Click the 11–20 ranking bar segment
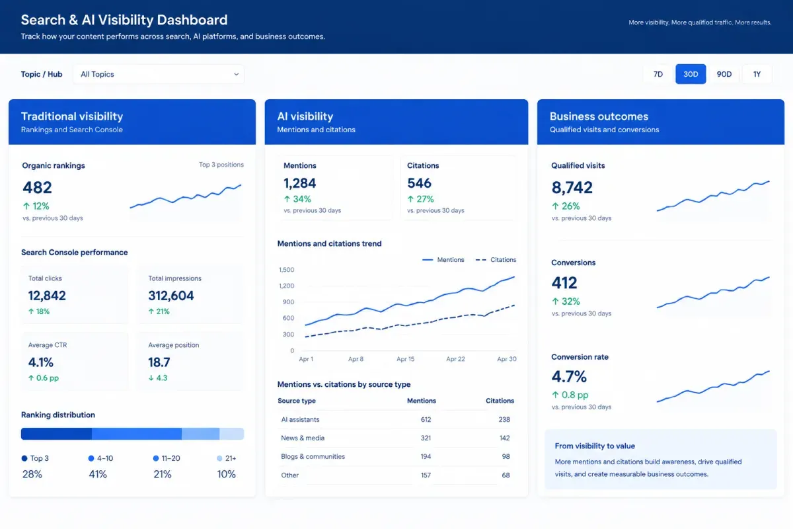 pyautogui.click(x=201, y=434)
